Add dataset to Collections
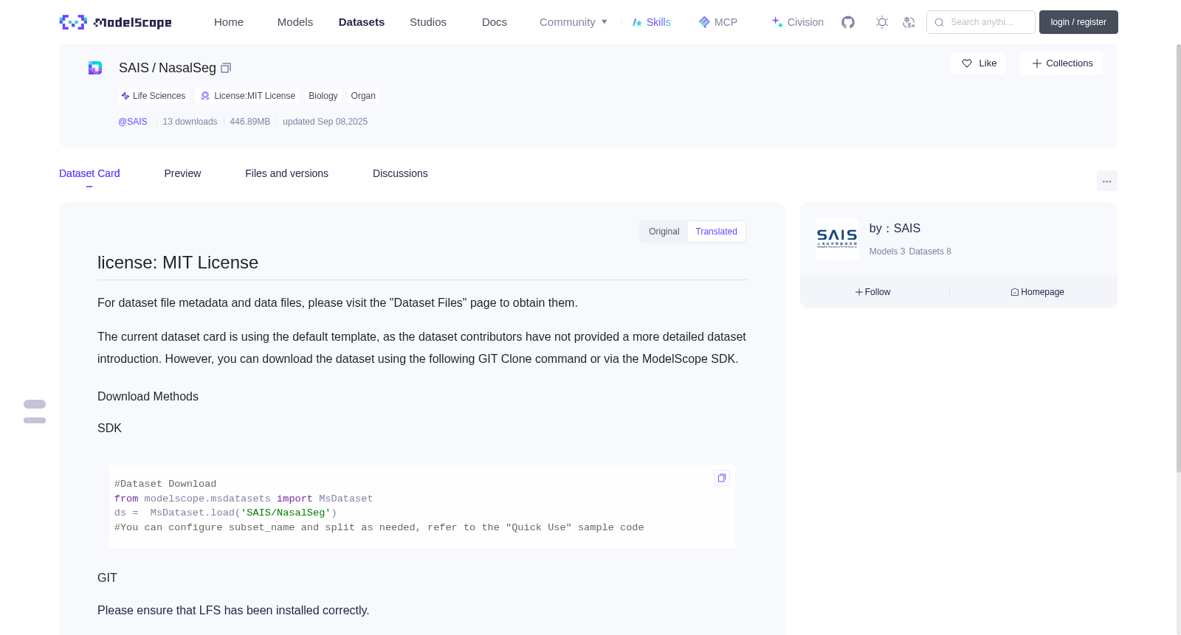 point(1061,63)
